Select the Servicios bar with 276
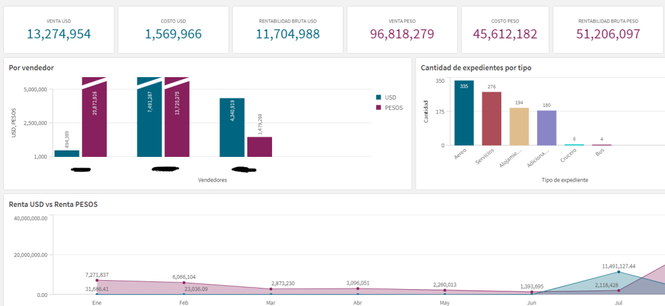665x306 pixels. tap(492, 119)
